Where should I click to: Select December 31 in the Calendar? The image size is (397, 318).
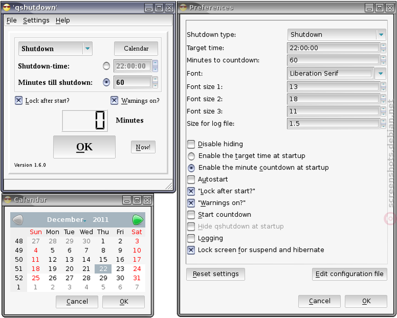[x=137, y=278]
